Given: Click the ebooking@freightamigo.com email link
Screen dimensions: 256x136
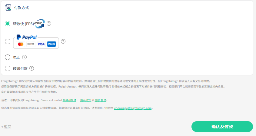Looking at the screenshot, I should point(133,108).
